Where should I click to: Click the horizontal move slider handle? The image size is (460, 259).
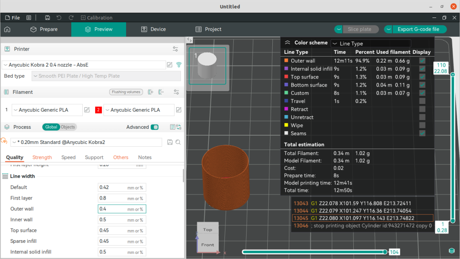pyautogui.click(x=385, y=252)
